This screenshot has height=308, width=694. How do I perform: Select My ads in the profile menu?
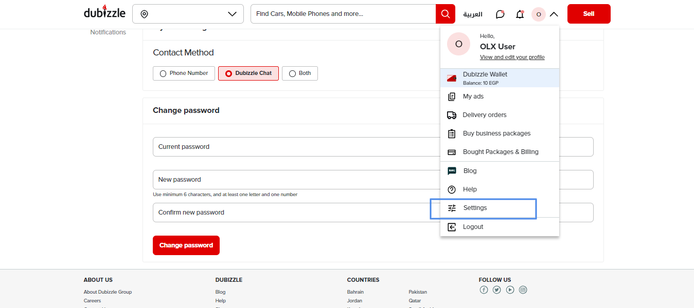point(473,97)
